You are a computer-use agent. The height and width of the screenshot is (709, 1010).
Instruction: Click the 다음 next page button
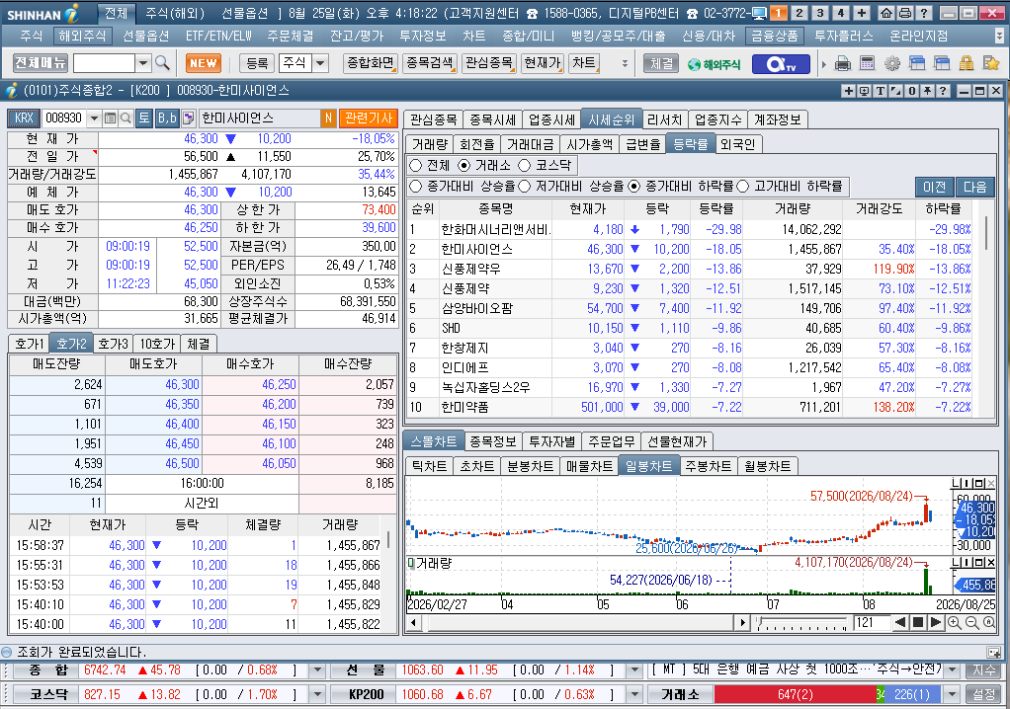point(974,187)
